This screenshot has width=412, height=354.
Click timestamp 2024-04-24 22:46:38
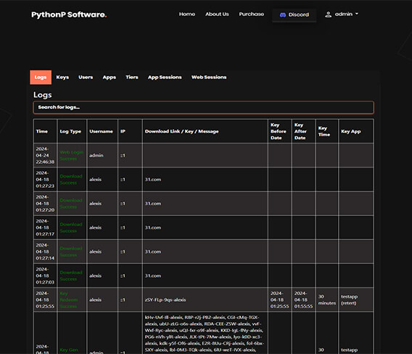coord(45,155)
